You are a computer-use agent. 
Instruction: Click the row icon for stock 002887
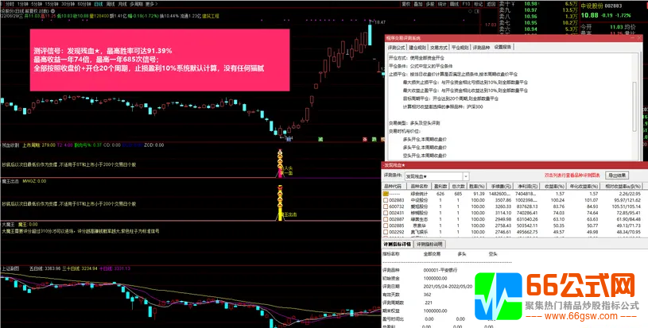[x=386, y=219]
